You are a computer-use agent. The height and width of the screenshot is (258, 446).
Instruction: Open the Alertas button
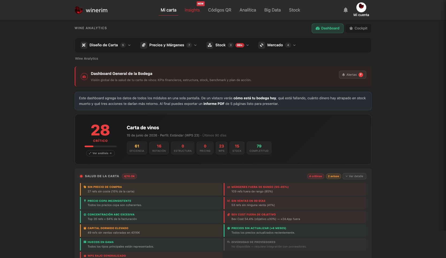[x=352, y=75]
